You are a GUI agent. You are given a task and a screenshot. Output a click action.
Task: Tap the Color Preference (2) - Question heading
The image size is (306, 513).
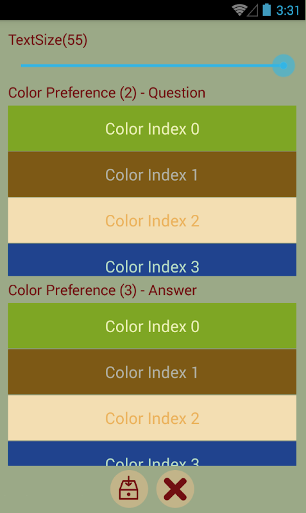106,93
